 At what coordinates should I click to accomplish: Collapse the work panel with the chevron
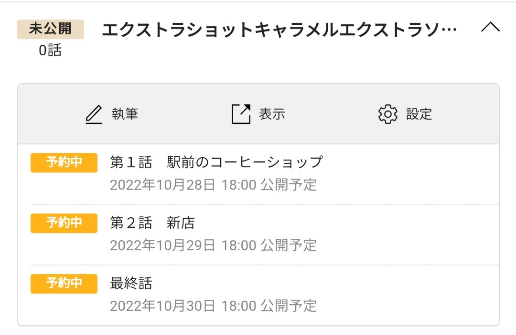click(490, 28)
